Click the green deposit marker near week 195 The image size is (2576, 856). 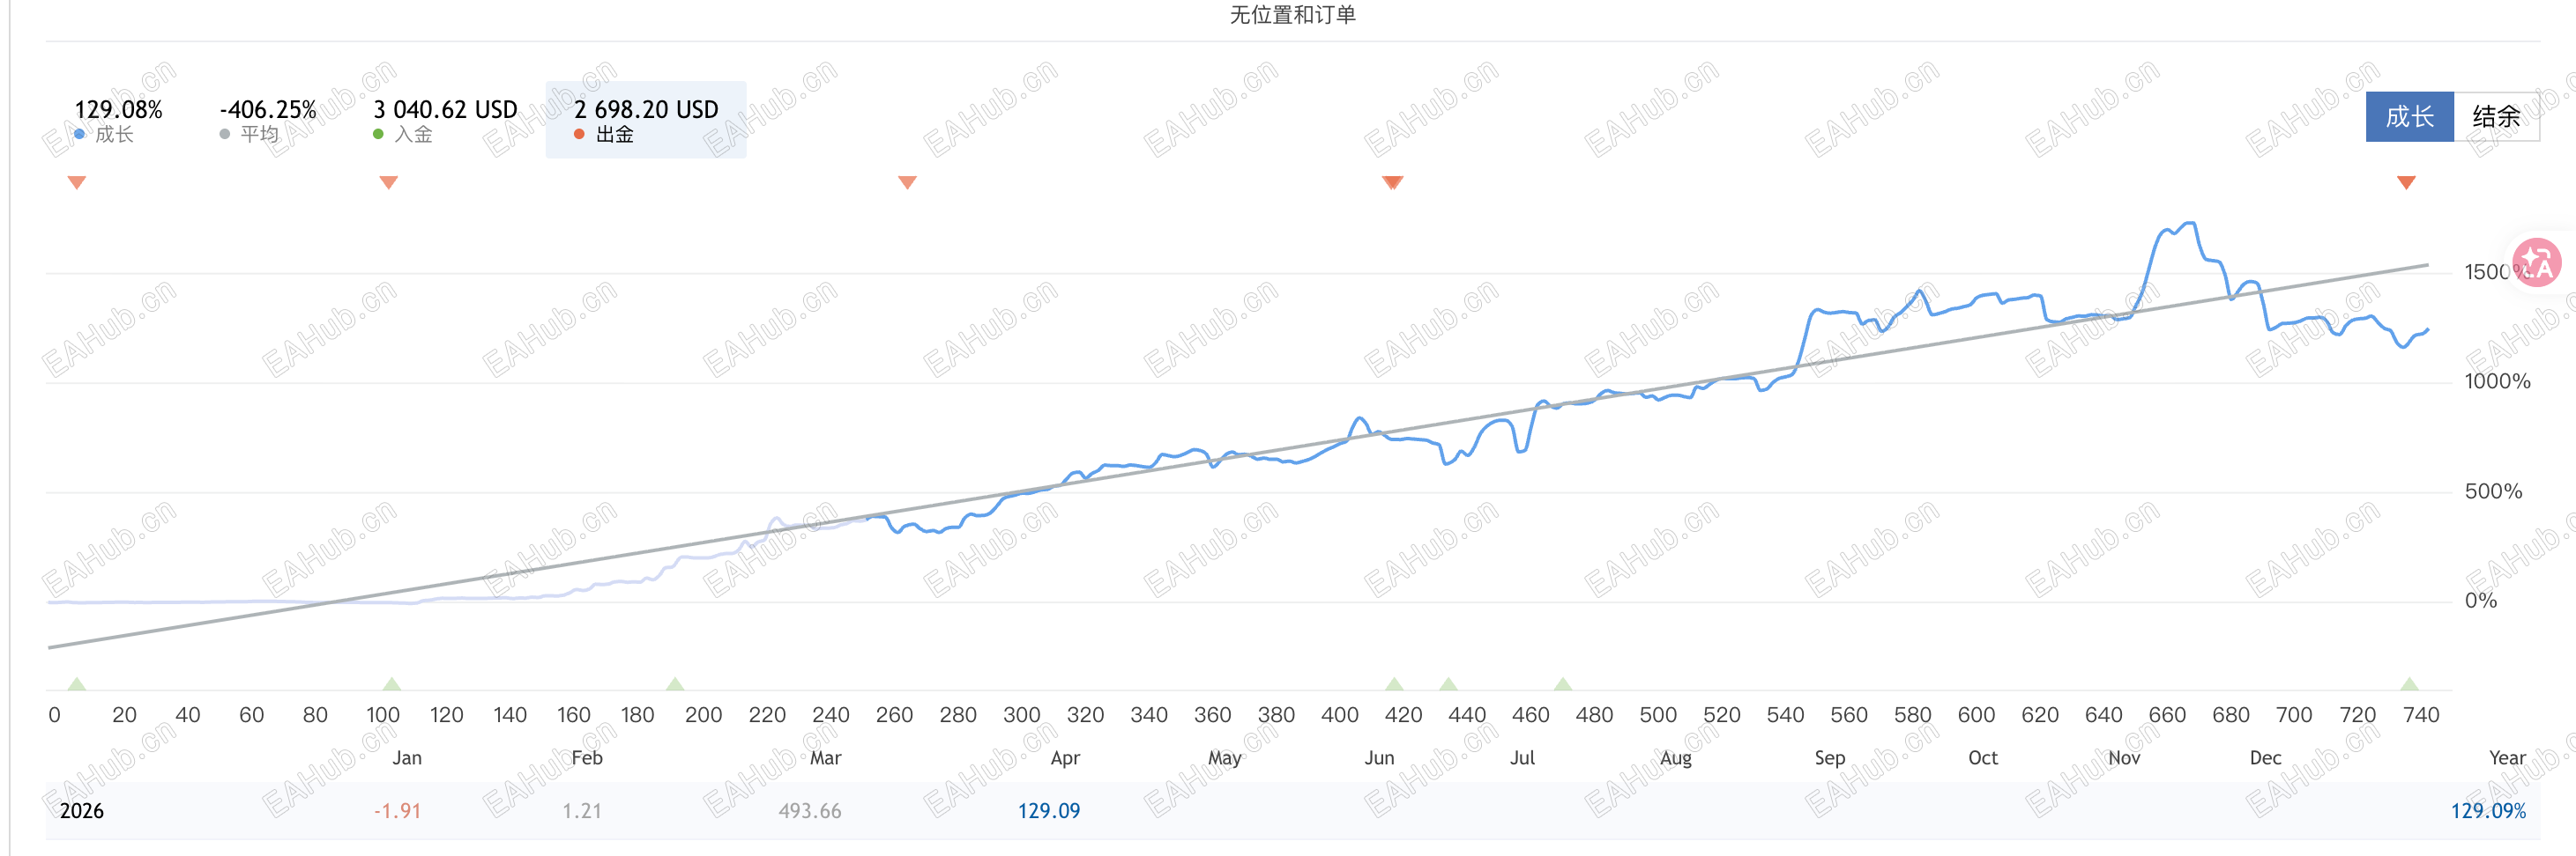point(675,684)
